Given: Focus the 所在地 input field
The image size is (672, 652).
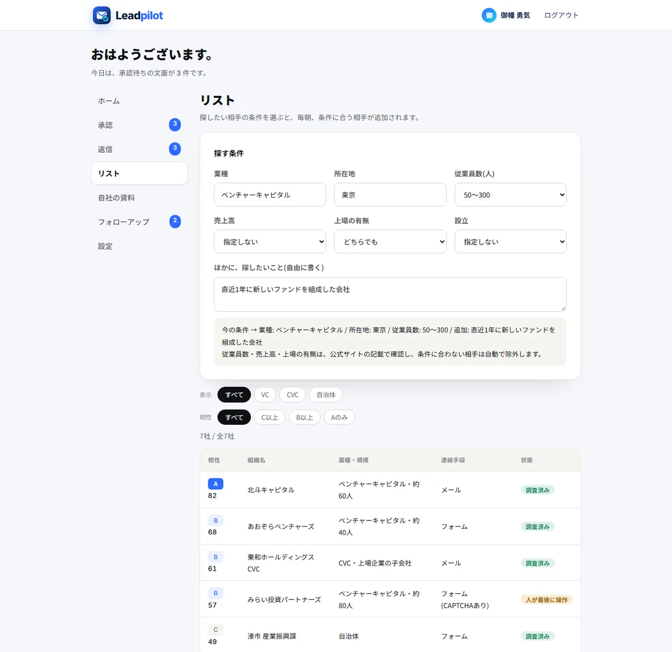Looking at the screenshot, I should coord(390,195).
